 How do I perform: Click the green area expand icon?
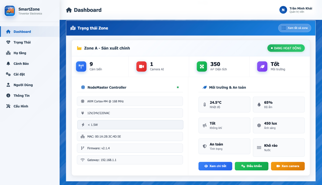[x=202, y=66]
